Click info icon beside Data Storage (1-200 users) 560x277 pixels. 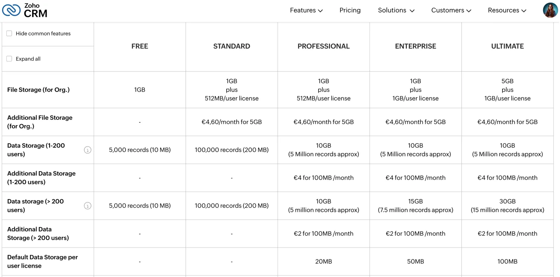click(x=87, y=150)
